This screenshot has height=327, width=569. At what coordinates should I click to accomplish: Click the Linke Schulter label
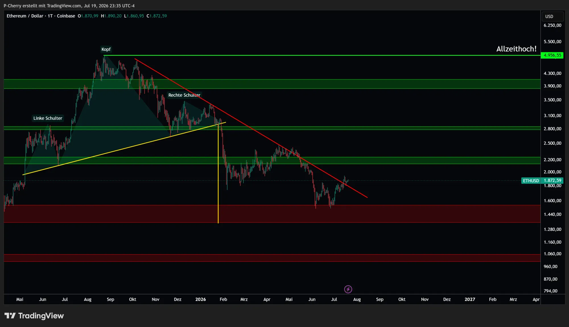[48, 118]
